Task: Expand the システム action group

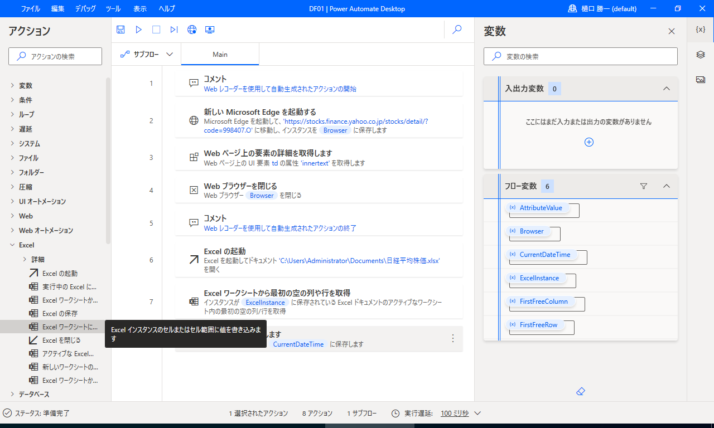Action: click(12, 143)
